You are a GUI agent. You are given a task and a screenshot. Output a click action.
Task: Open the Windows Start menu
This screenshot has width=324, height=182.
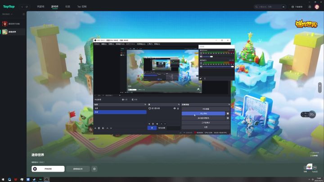[x=3, y=179]
